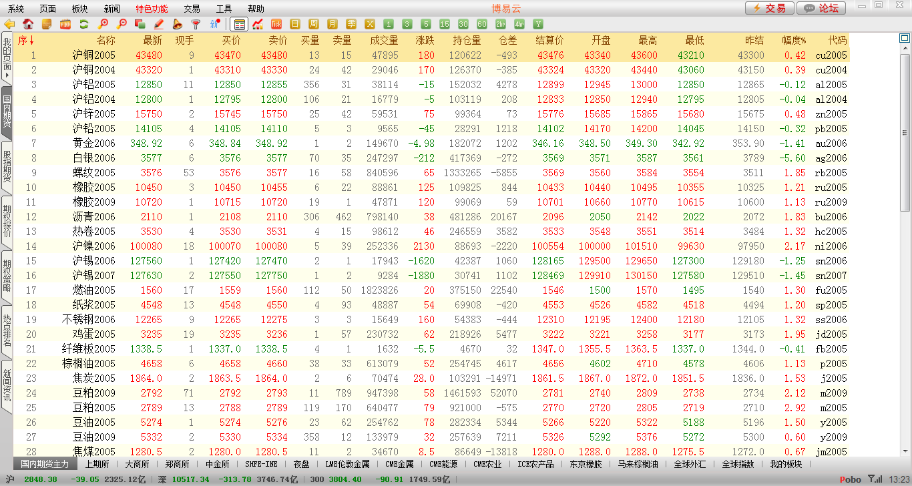Sort by the 序 column header
The image size is (912, 486).
pos(26,41)
